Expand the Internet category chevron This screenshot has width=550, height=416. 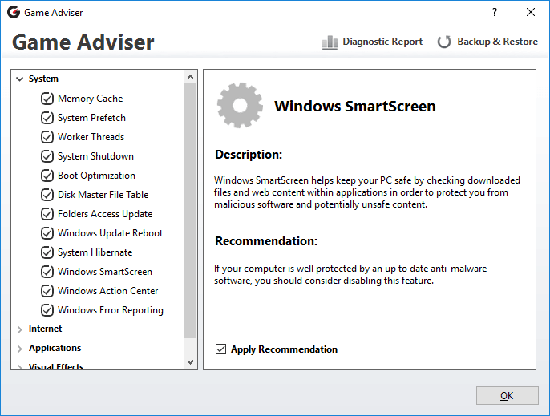[x=19, y=329]
